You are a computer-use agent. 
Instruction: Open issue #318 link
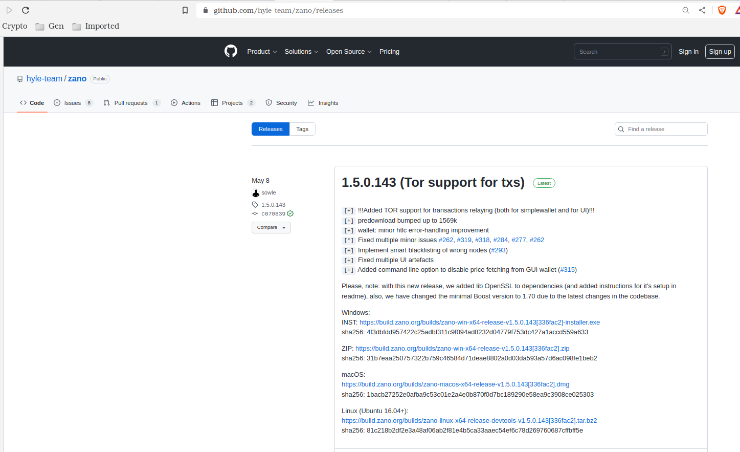tap(482, 240)
